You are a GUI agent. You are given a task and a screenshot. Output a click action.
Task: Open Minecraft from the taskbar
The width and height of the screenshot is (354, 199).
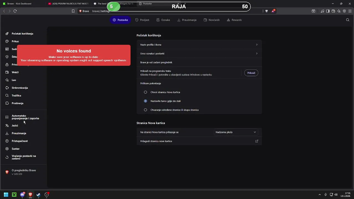tap(14, 195)
